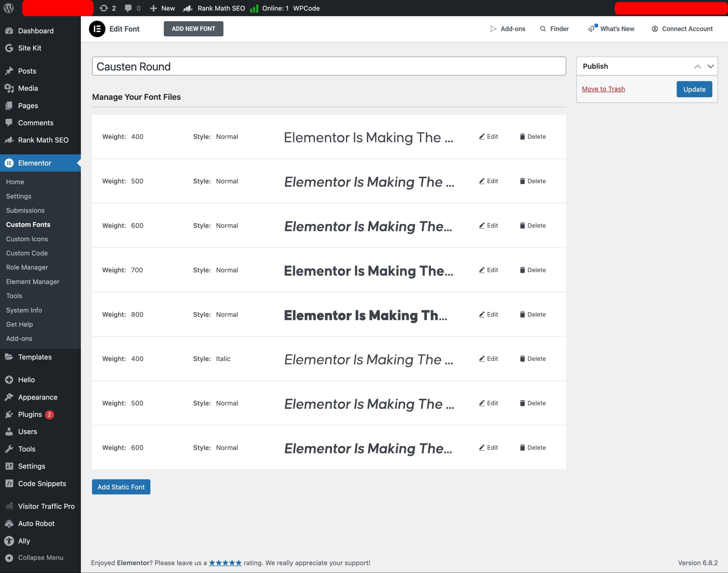Click the updates refresh icon
728x573 pixels.
(x=104, y=8)
